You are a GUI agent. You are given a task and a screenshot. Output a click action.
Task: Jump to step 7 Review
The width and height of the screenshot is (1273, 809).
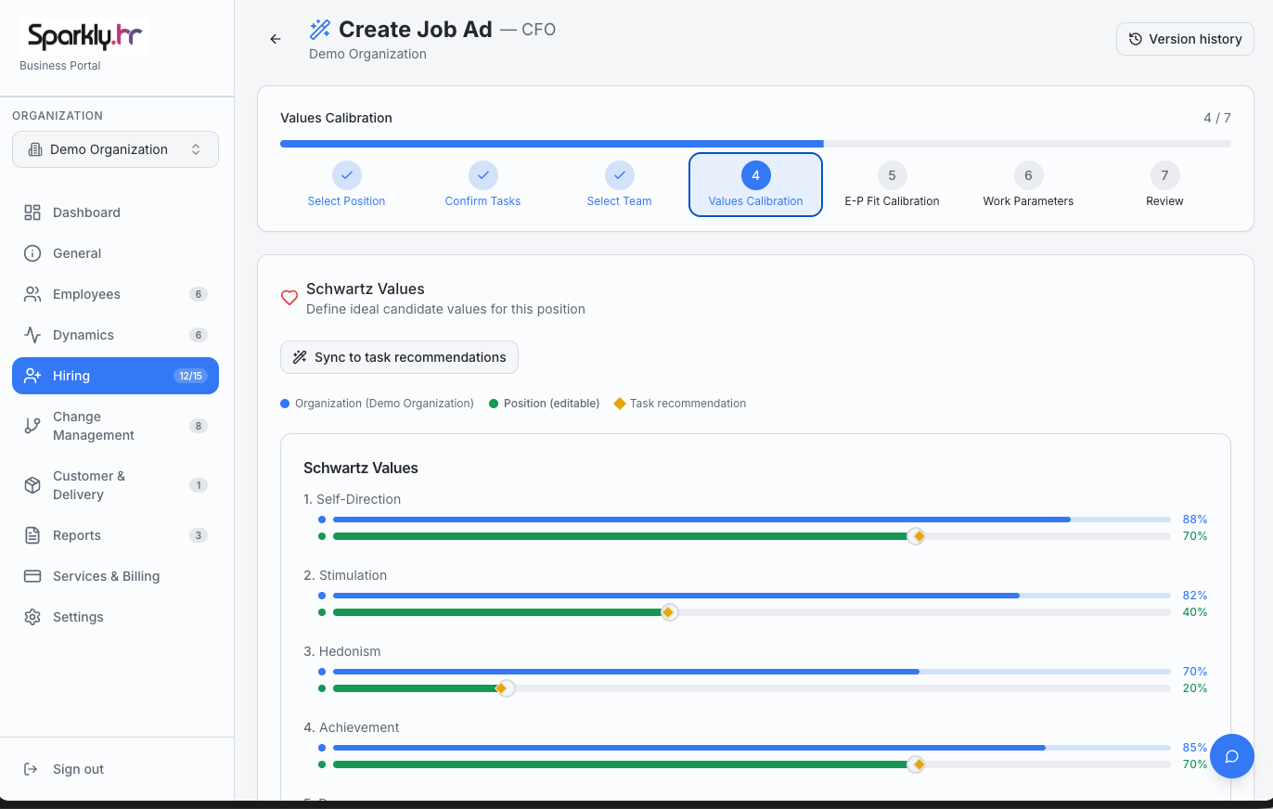point(1164,185)
